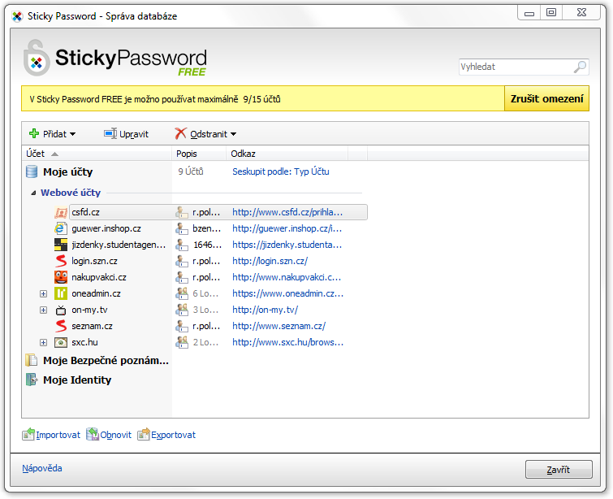Click the Exportovat icon

pyautogui.click(x=144, y=435)
